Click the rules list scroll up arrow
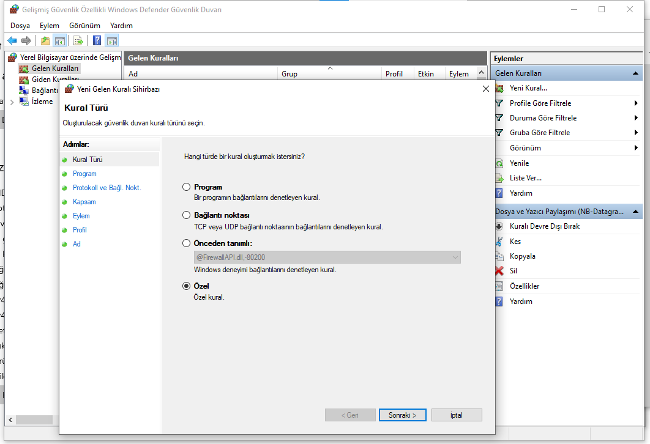Screen dimensions: 650x444 (481, 73)
